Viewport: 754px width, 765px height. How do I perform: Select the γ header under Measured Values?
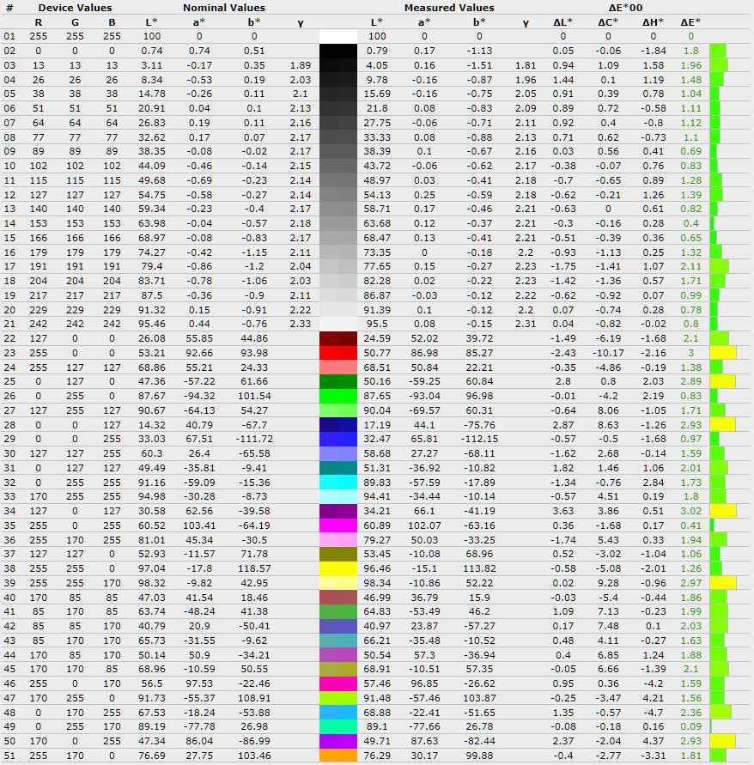click(x=525, y=21)
